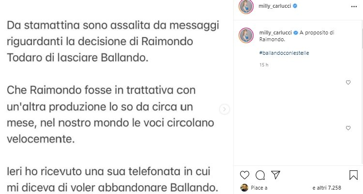Save post with bookmark icon
The width and height of the screenshot is (363, 194).
coord(353,175)
